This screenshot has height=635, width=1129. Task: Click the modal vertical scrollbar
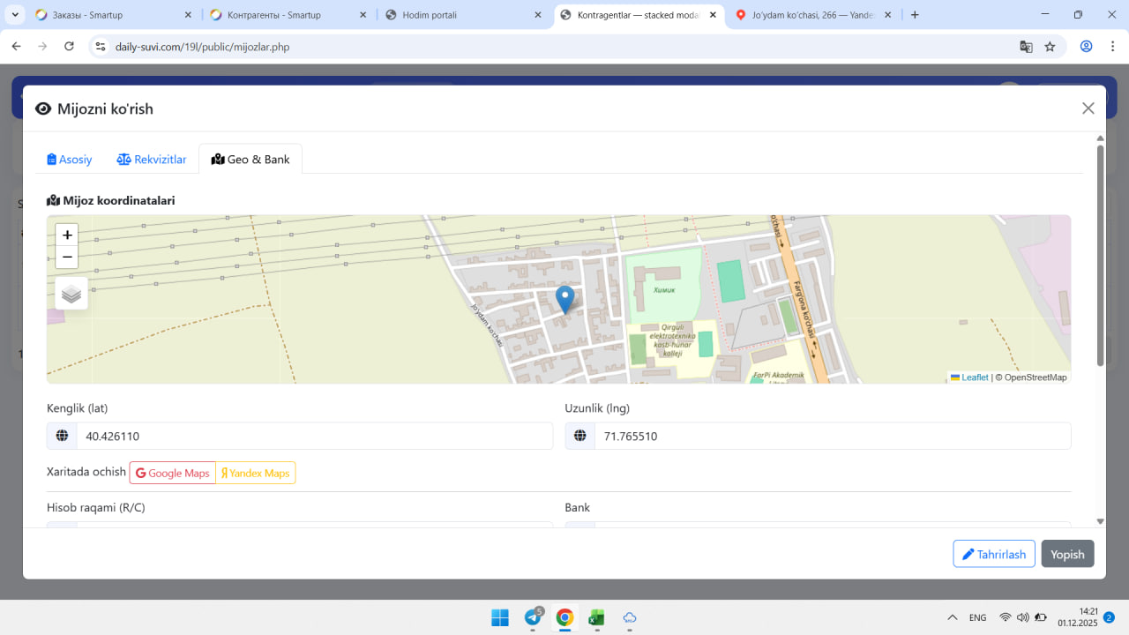(1100, 256)
